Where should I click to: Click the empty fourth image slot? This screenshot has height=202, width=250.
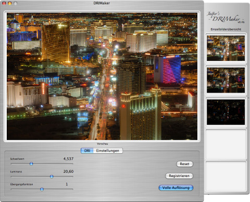point(226,144)
